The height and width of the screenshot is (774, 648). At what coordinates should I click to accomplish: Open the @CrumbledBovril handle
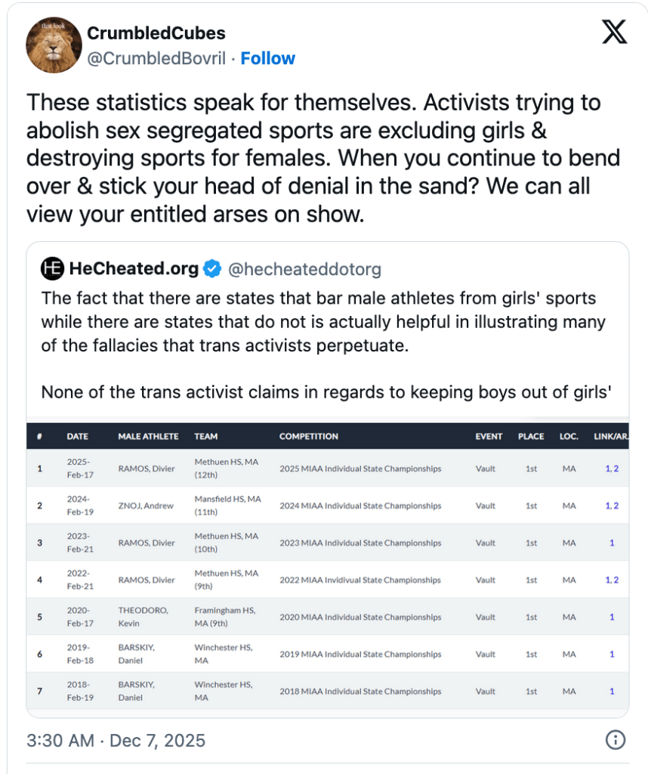156,58
